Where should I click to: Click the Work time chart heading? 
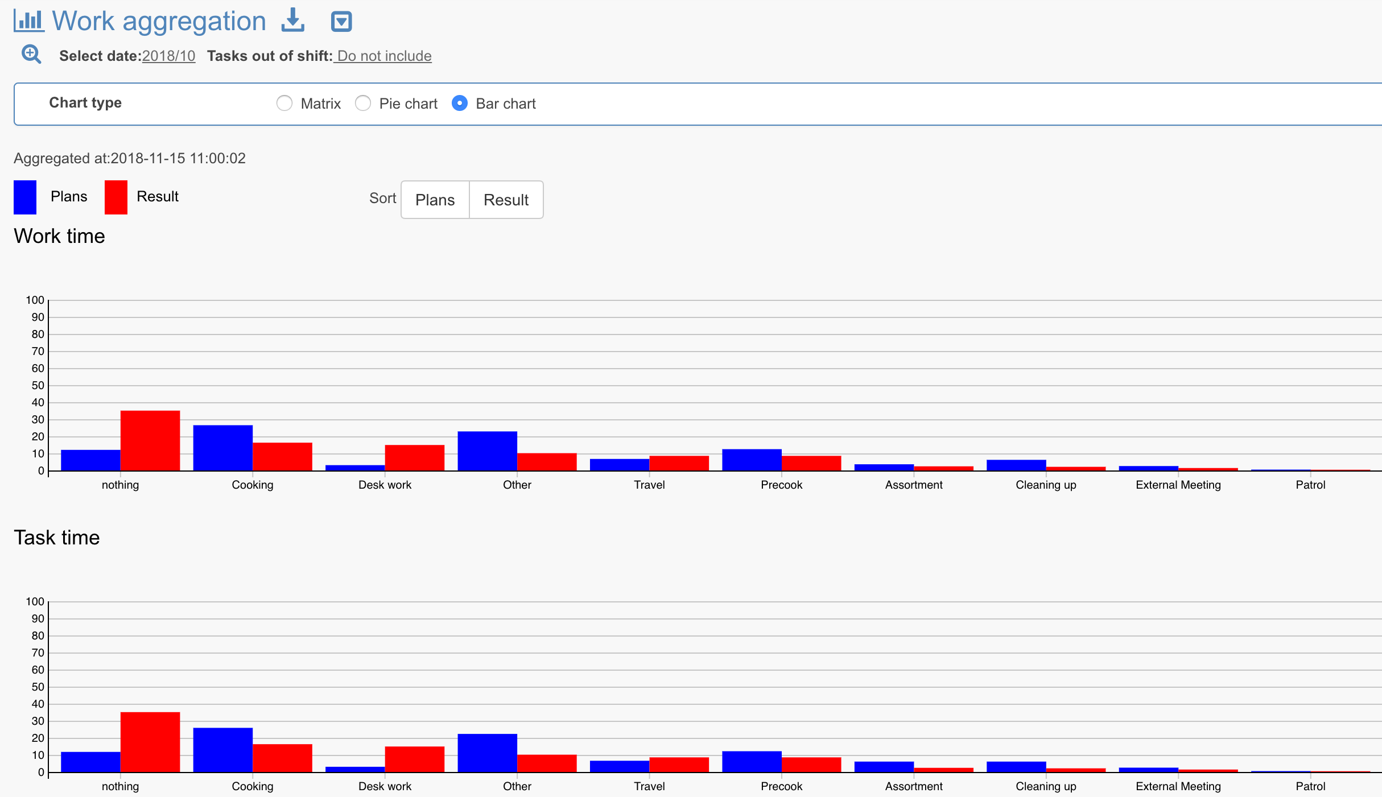click(x=60, y=236)
